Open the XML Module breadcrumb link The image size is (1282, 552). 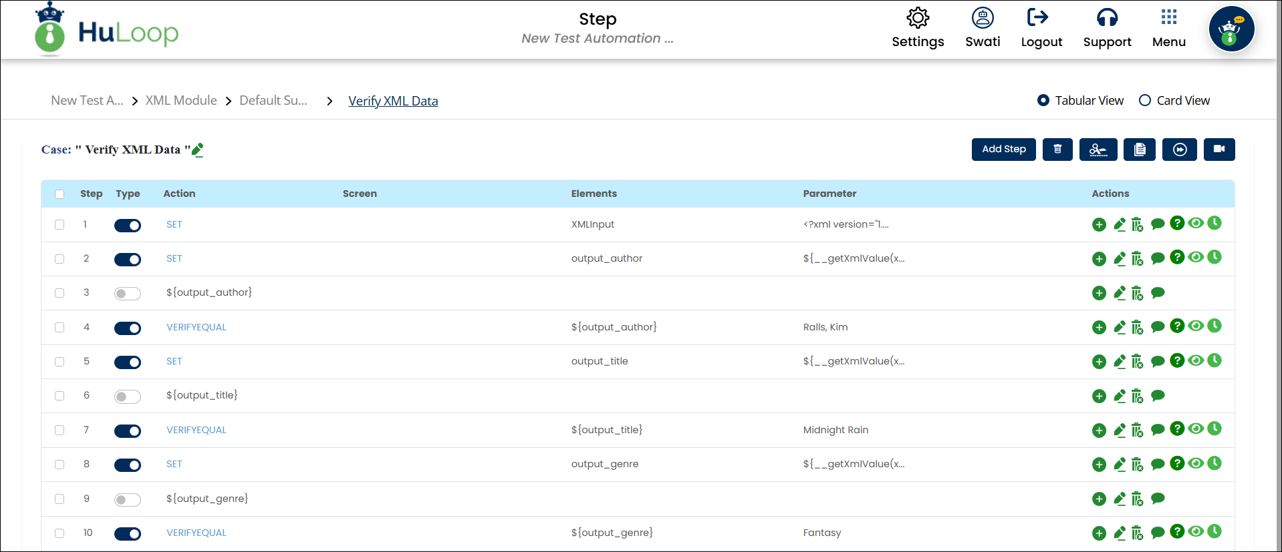[181, 100]
